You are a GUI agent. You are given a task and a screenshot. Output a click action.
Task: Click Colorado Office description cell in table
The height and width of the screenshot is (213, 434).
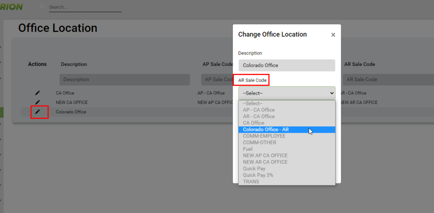coord(71,112)
